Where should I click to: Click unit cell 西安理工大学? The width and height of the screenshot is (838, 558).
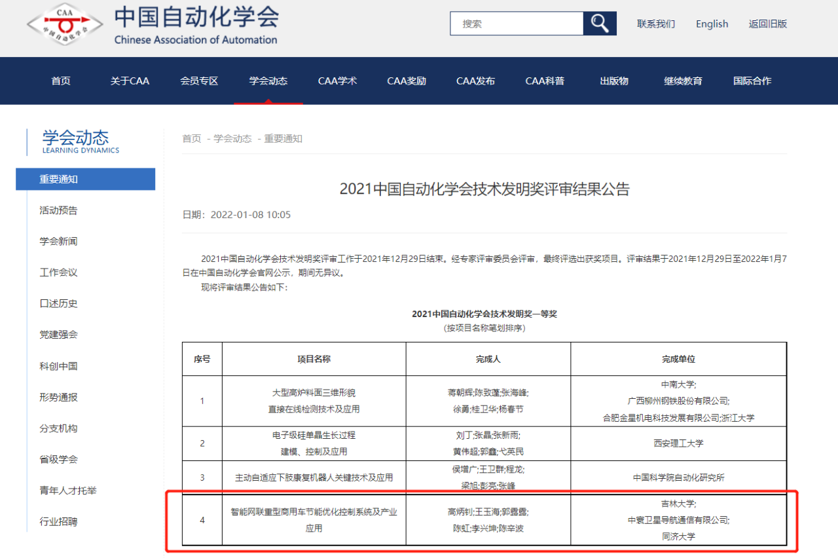[678, 443]
